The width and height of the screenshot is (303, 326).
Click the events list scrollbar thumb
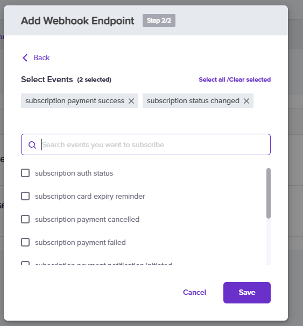pyautogui.click(x=269, y=193)
